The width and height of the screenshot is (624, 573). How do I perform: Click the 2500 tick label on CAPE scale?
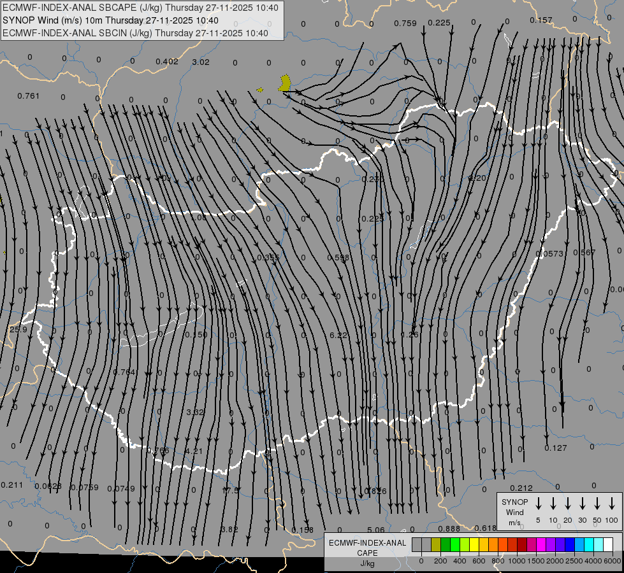(x=574, y=561)
